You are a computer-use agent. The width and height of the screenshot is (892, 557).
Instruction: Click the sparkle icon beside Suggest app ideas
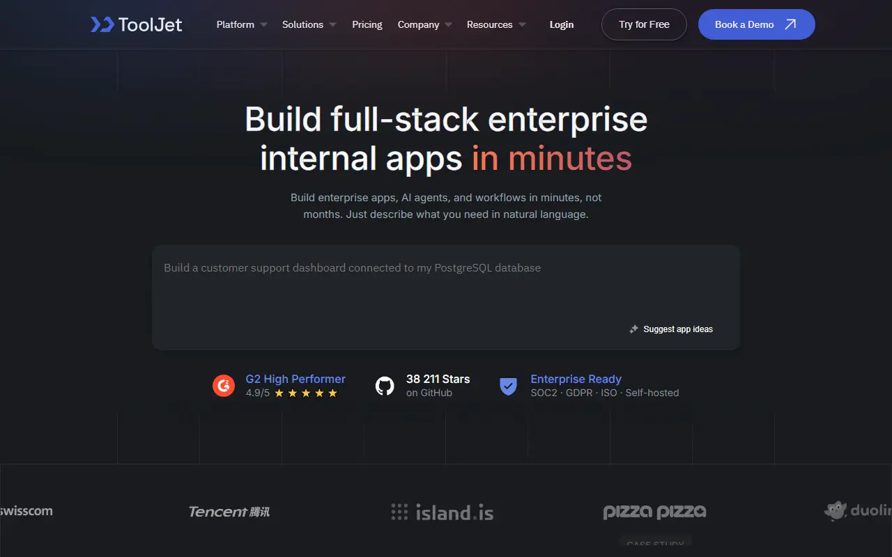point(633,329)
